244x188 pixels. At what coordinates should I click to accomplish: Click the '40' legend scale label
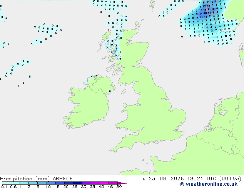pyautogui.click(x=101, y=186)
